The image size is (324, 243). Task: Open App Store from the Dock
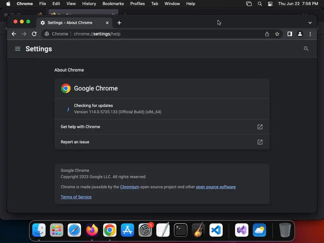128,230
